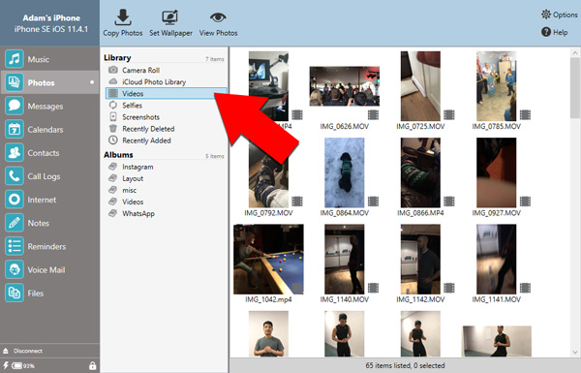Click the Copy Photos download icon

(x=123, y=17)
